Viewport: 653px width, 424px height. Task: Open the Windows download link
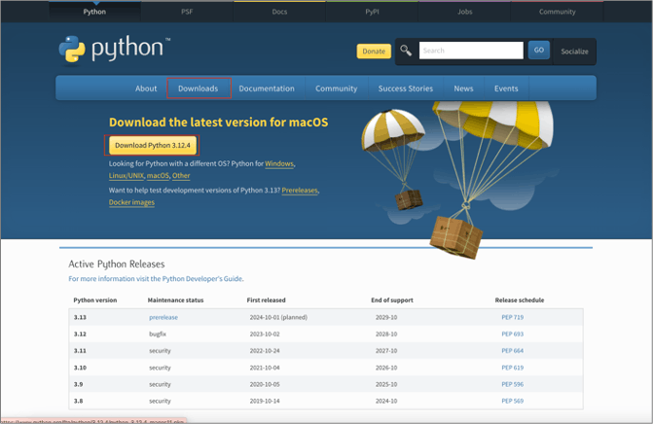(279, 164)
